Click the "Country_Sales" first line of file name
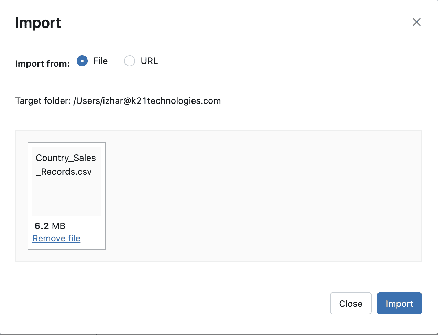The width and height of the screenshot is (438, 335). (66, 158)
